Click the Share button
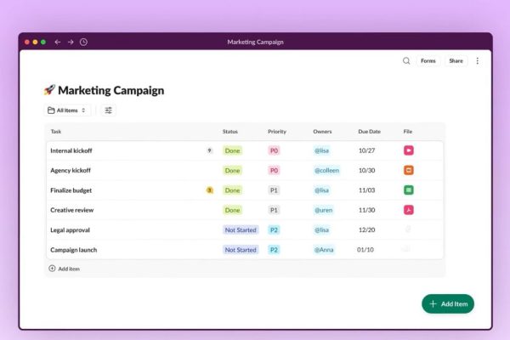This screenshot has width=510, height=340. coord(456,61)
